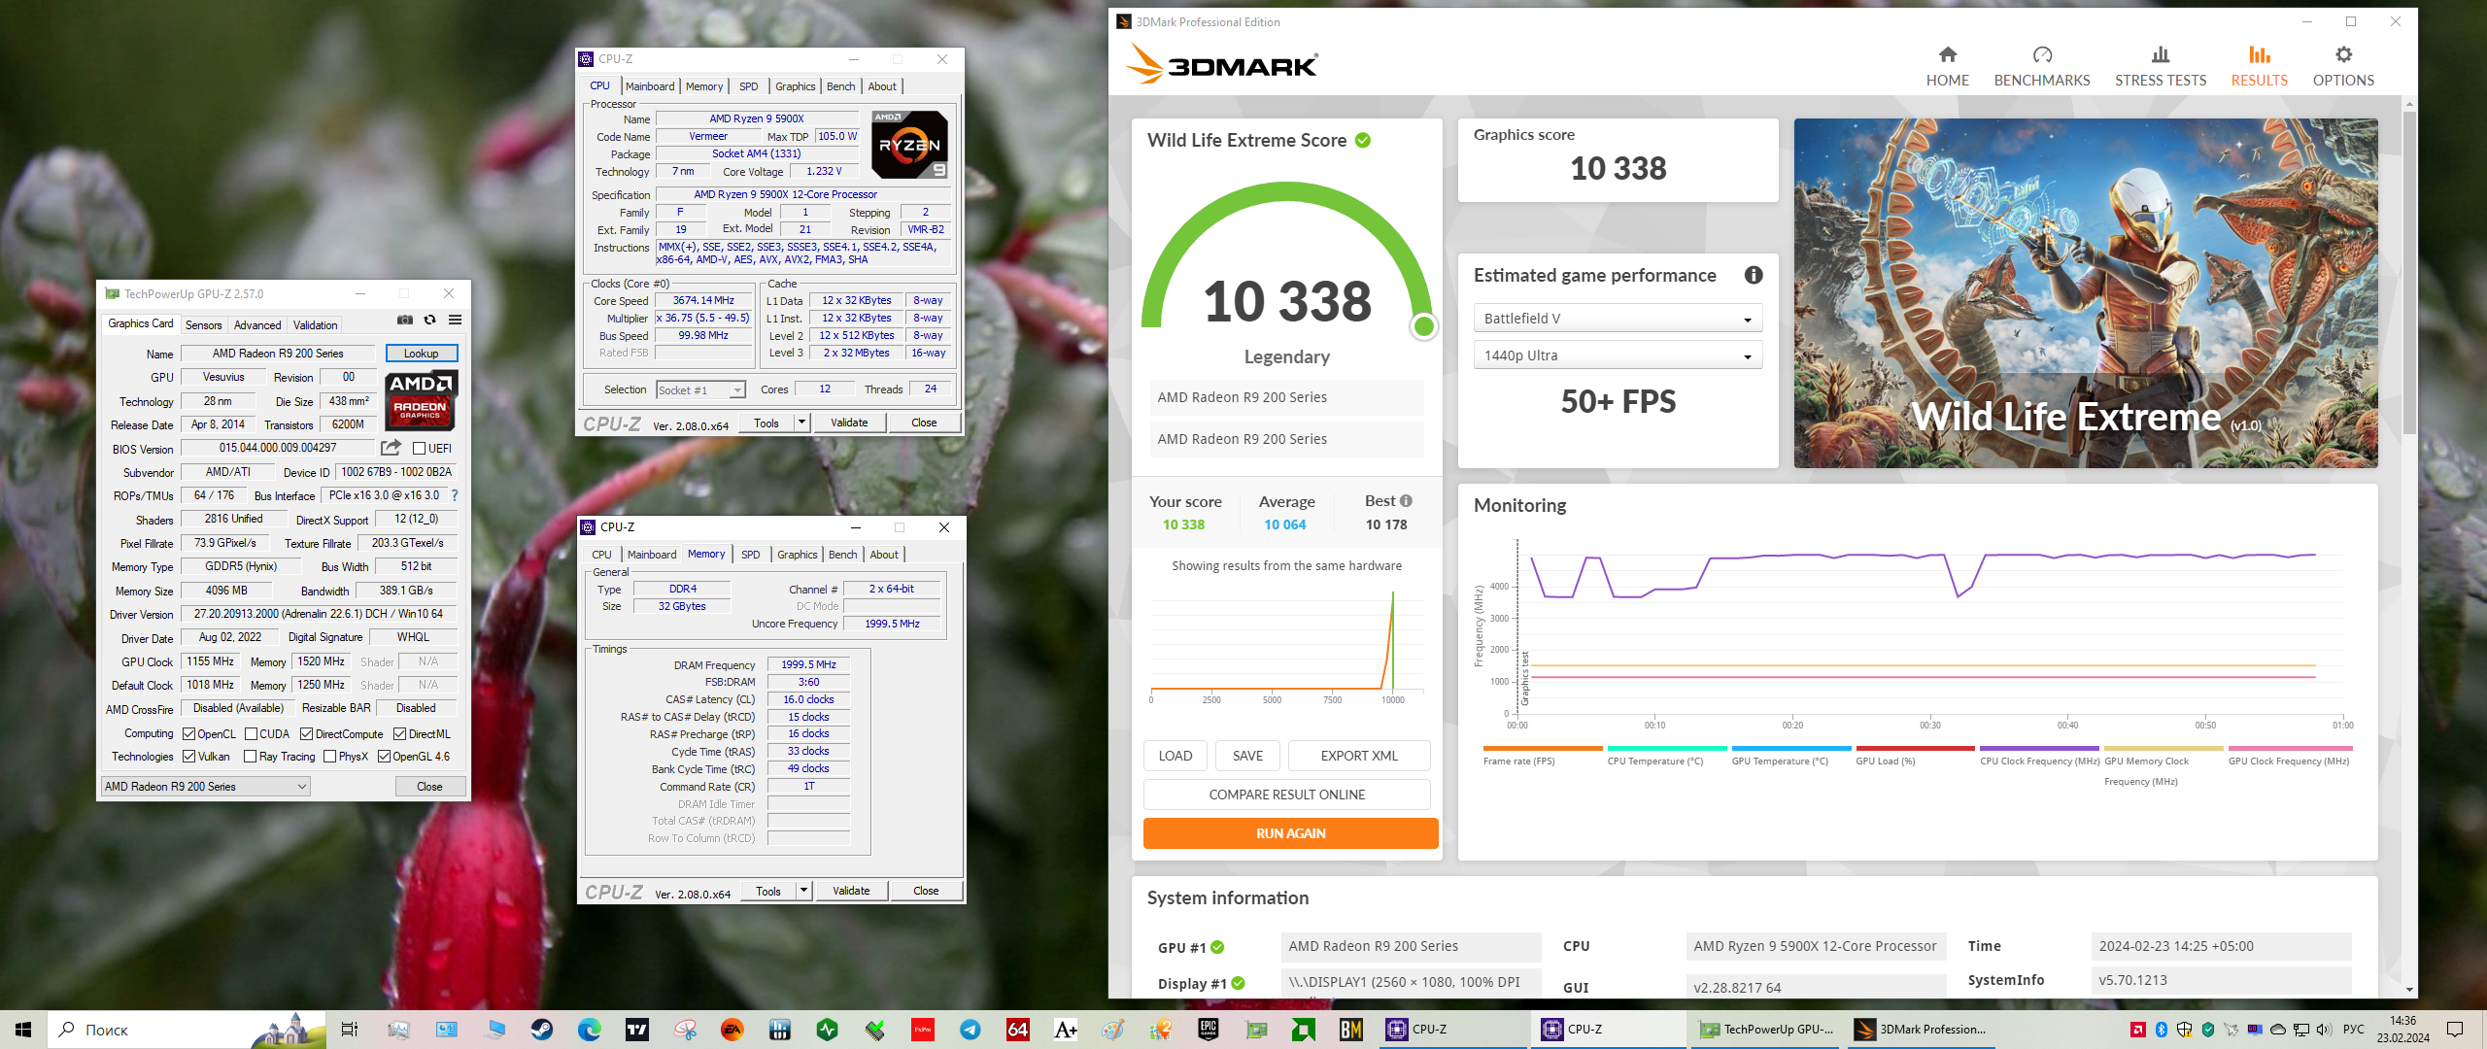Open the 3DMark OPTIONS gear
Viewport: 2487px width, 1049px height.
(x=2342, y=66)
